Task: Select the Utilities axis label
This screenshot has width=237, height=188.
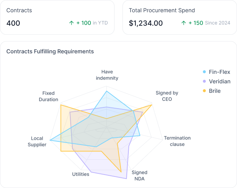Action: (81, 174)
